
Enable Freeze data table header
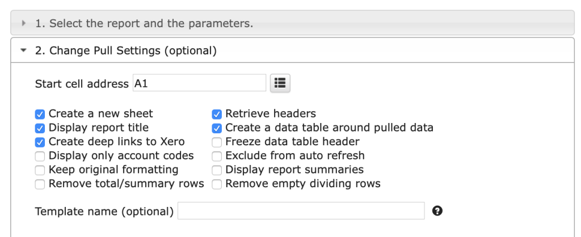pyautogui.click(x=217, y=142)
